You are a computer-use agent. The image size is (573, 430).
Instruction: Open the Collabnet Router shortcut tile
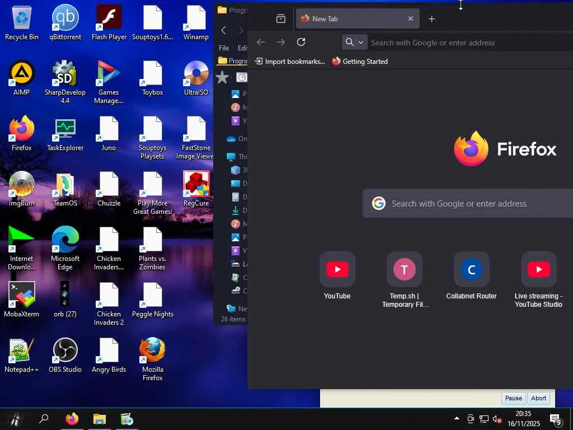(471, 275)
